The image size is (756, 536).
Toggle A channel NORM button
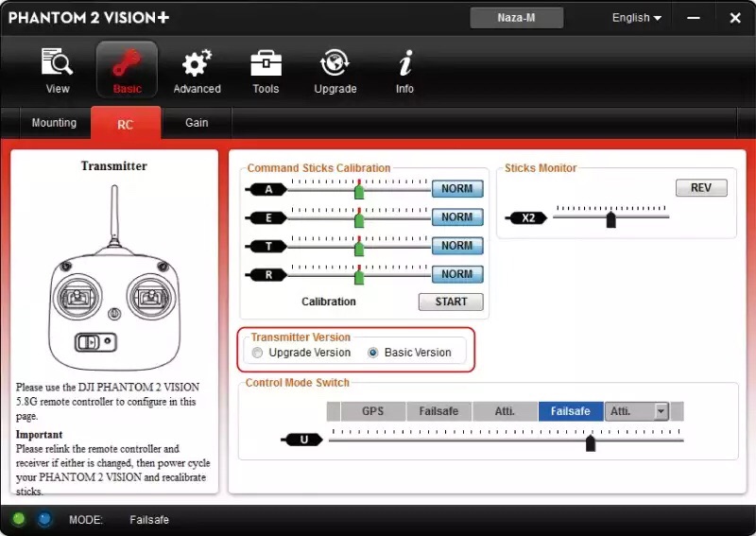point(457,189)
